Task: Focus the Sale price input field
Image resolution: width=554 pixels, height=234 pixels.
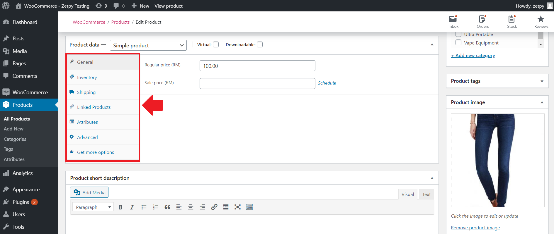Action: 257,83
